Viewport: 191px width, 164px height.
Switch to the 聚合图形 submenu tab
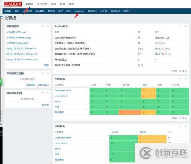point(92,11)
